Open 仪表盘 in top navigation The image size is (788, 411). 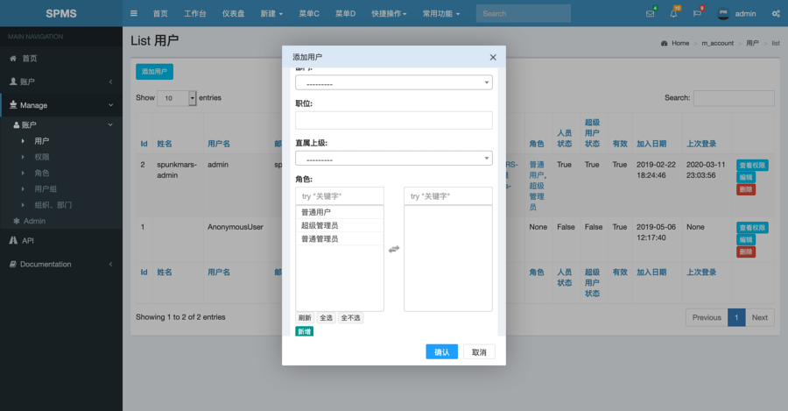[233, 13]
